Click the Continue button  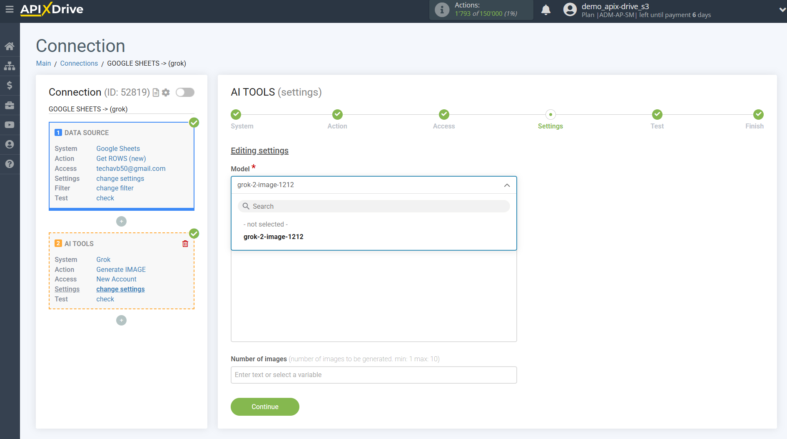265,407
